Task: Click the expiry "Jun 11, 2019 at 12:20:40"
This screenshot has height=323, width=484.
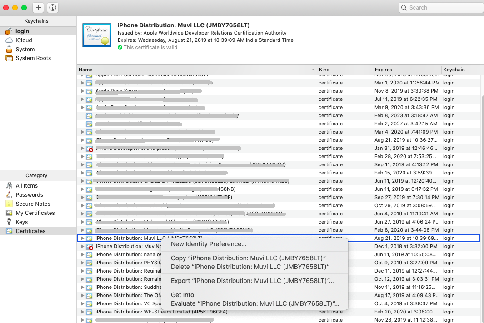Action: (x=405, y=181)
